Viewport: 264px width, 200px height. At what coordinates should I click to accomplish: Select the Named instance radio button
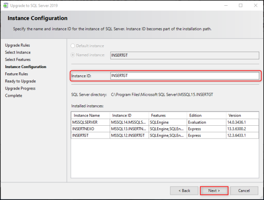pos(73,55)
